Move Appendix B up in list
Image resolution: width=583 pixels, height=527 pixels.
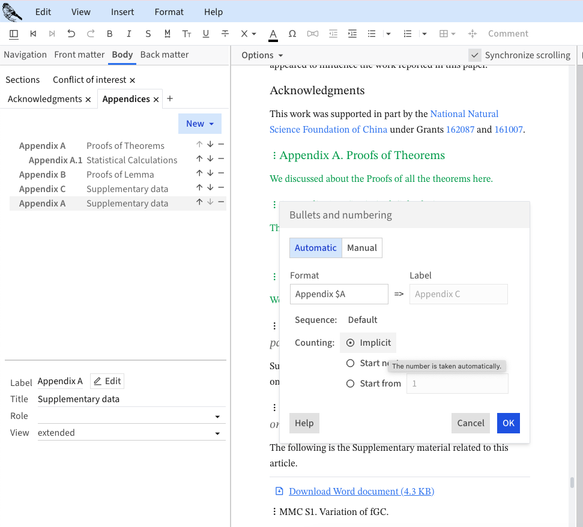pyautogui.click(x=199, y=175)
